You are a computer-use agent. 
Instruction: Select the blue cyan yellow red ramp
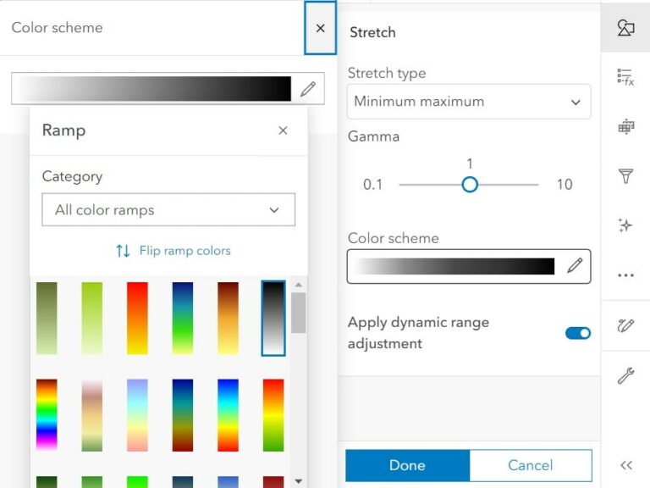(x=228, y=415)
